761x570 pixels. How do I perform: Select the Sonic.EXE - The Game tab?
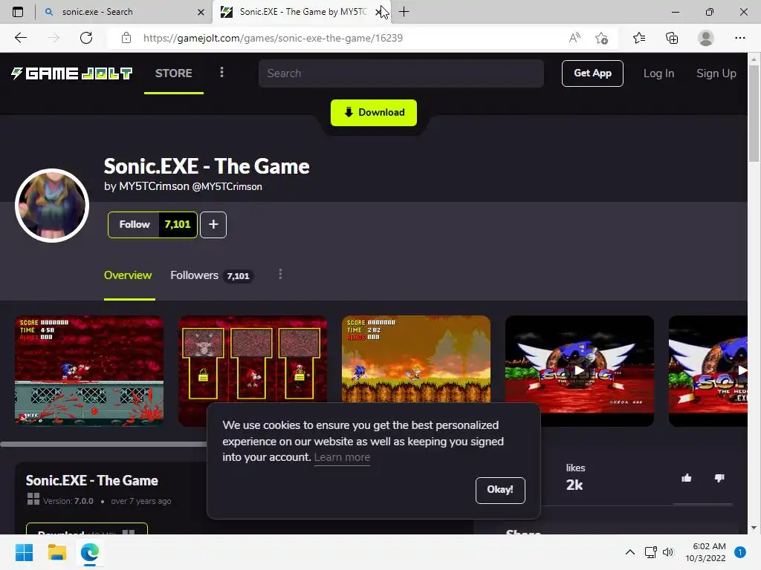(x=296, y=12)
